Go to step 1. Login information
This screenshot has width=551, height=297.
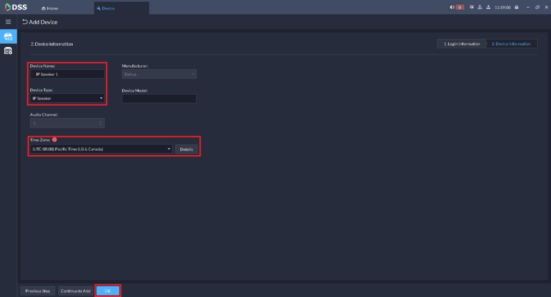click(x=461, y=44)
